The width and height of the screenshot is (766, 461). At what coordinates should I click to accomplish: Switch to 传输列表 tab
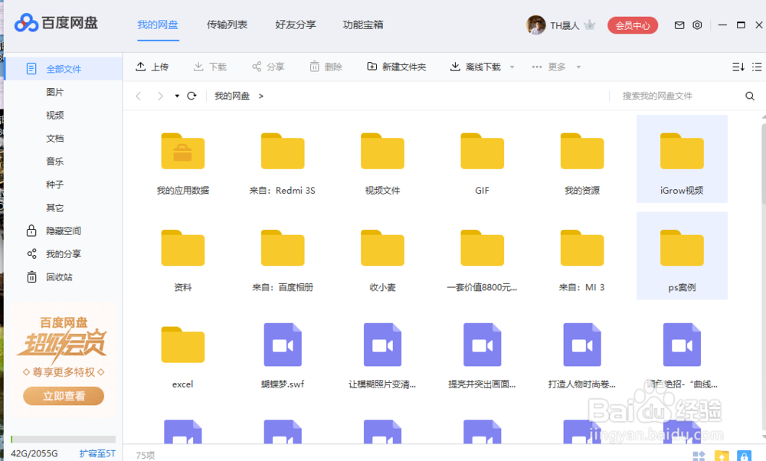coord(227,25)
